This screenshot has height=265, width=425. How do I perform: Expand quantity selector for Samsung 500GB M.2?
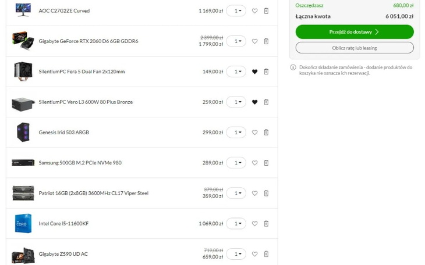(236, 163)
